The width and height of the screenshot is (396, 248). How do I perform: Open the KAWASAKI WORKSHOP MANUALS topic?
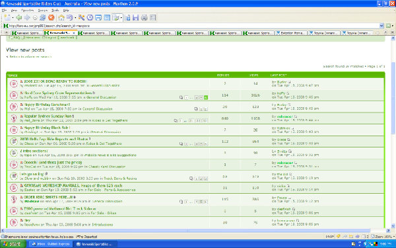(x=73, y=185)
